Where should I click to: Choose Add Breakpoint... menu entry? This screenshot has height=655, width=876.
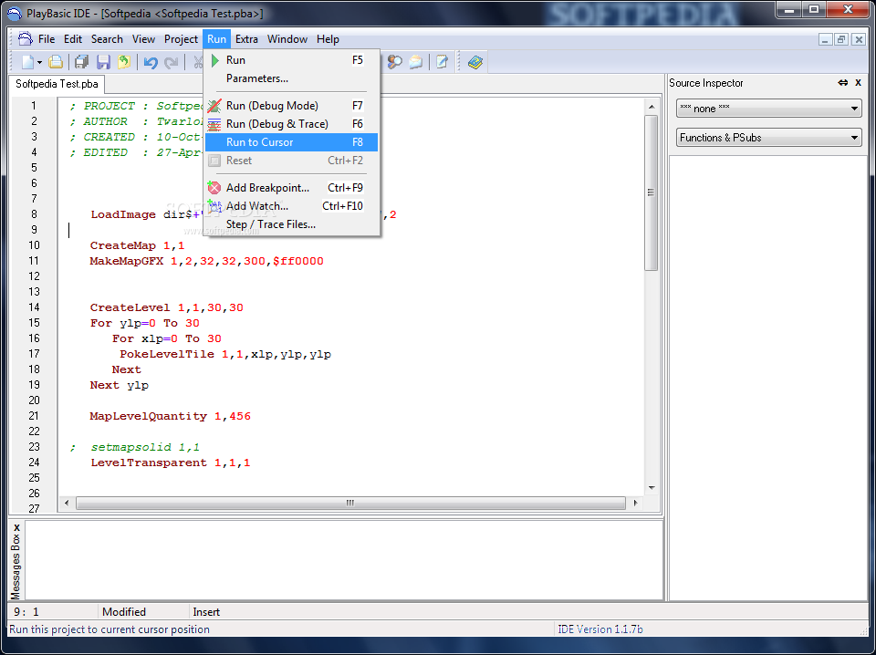click(x=292, y=188)
